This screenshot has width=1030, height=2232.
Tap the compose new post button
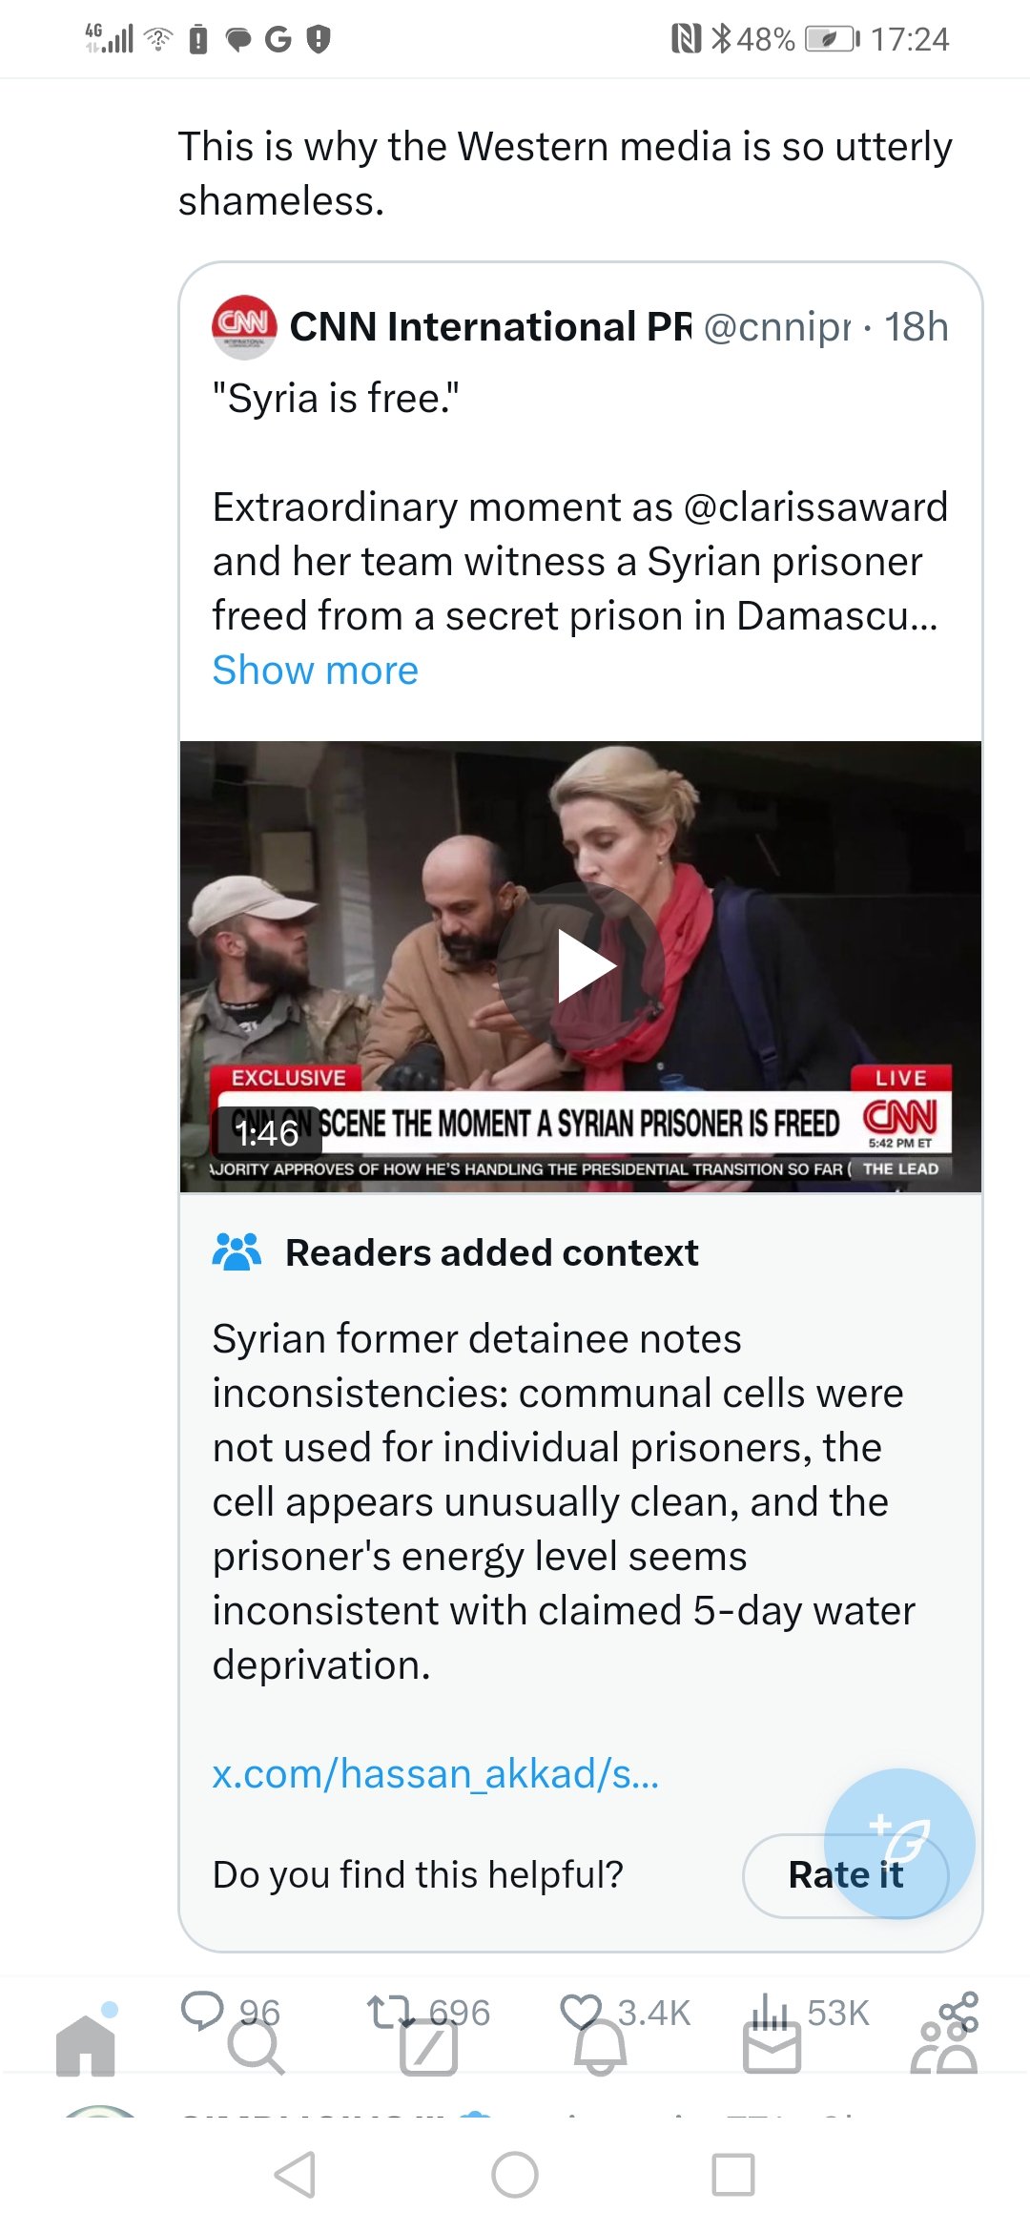(899, 1844)
